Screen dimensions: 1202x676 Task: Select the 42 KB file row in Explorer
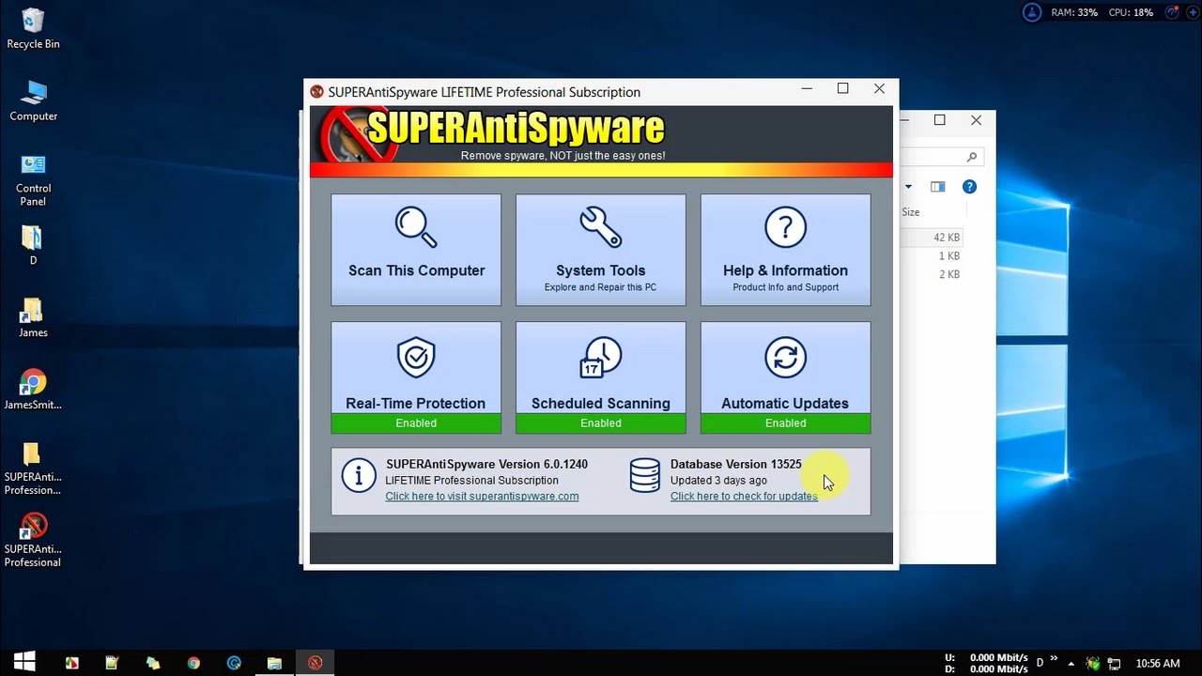click(x=932, y=238)
